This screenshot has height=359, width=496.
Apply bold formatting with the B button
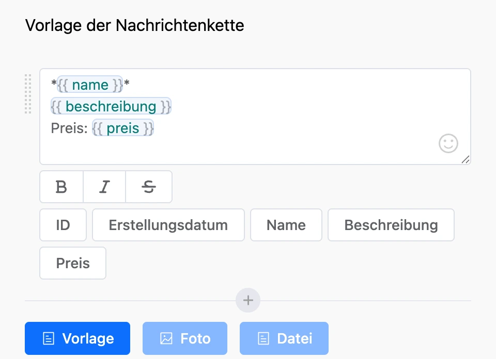pos(61,187)
